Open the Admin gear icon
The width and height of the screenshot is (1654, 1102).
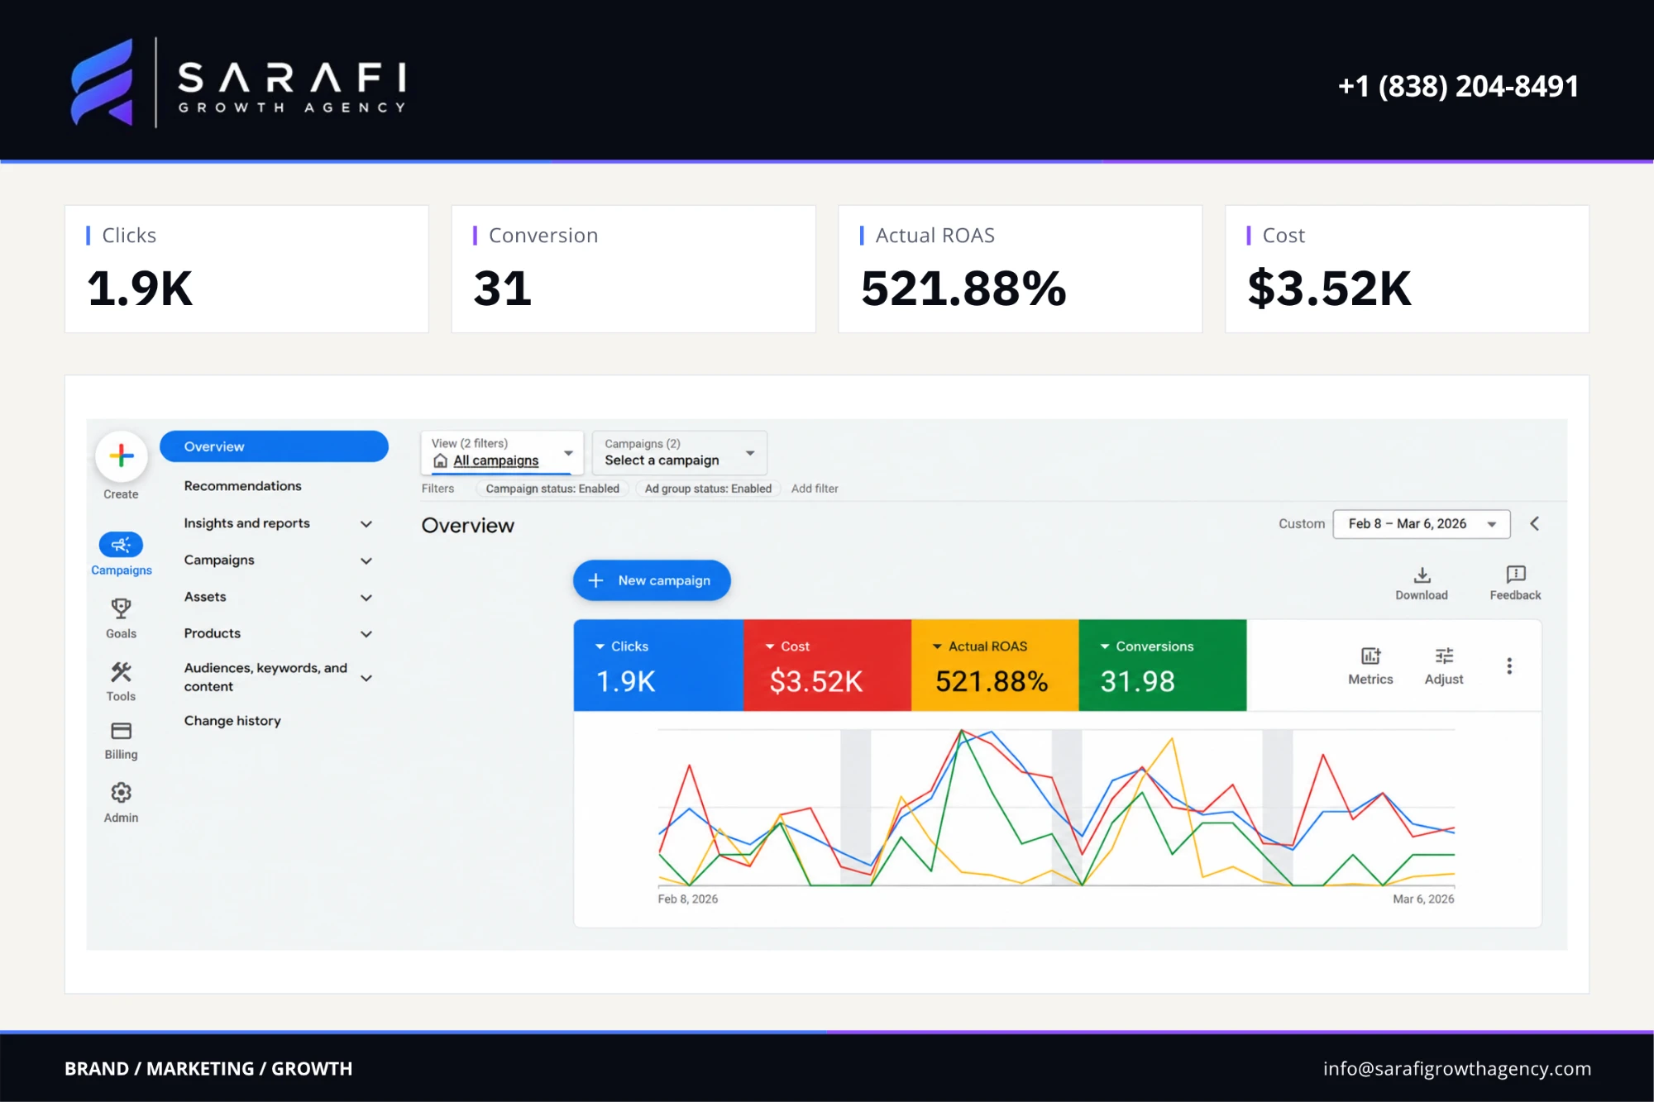click(122, 793)
